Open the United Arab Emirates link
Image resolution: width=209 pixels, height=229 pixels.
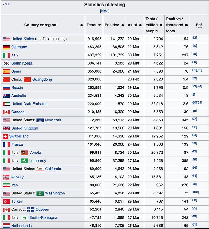[x=29, y=104]
